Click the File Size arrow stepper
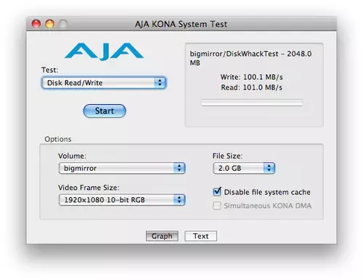 click(269, 168)
